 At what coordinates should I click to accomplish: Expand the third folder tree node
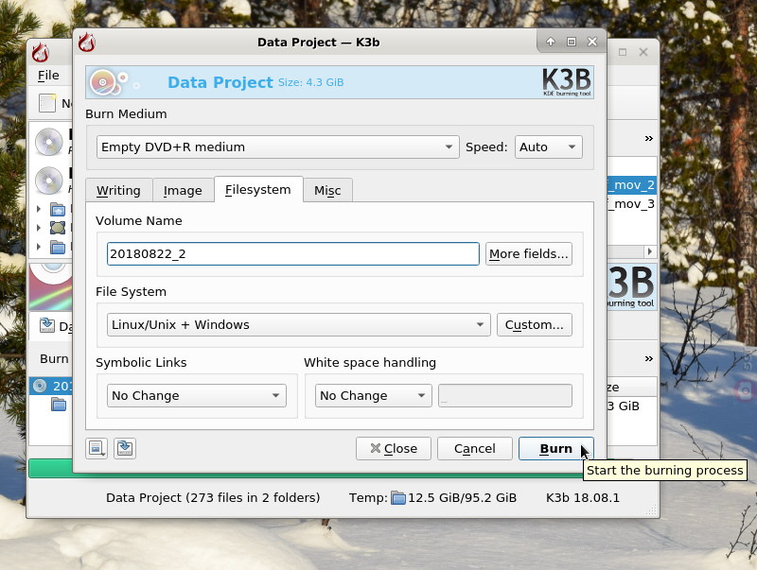tap(39, 247)
